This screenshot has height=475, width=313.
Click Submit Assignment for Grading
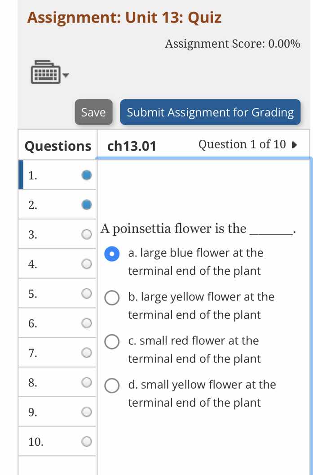coord(210,112)
